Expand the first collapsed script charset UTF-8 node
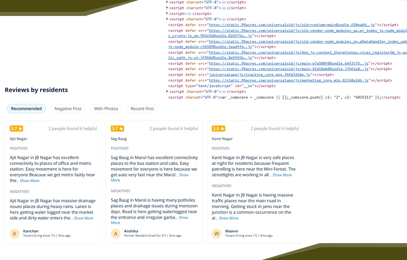The image size is (407, 260). 167,2
